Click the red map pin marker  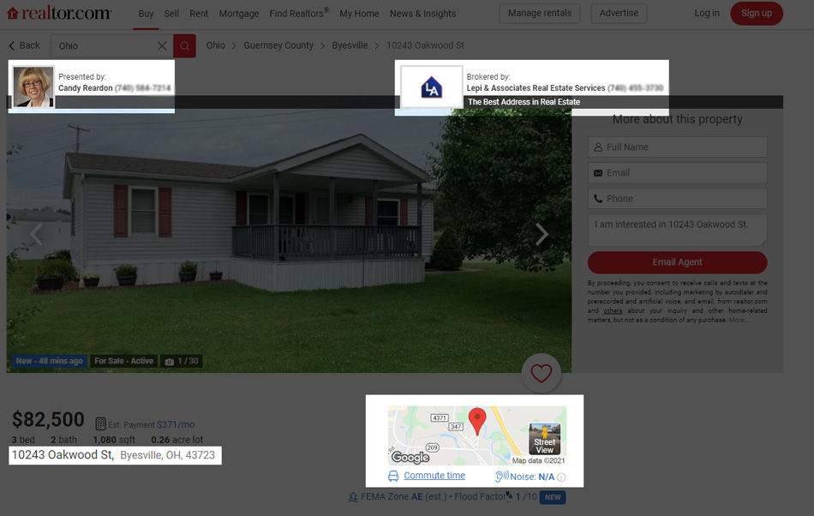click(477, 421)
